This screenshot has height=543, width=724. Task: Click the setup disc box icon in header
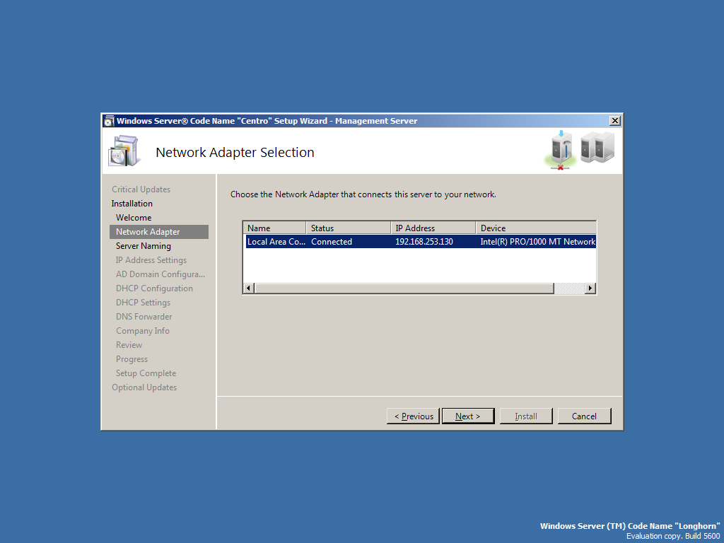[123, 151]
